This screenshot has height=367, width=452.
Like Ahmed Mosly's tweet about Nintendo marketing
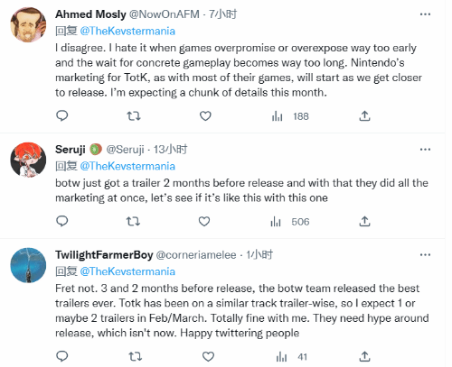(205, 116)
